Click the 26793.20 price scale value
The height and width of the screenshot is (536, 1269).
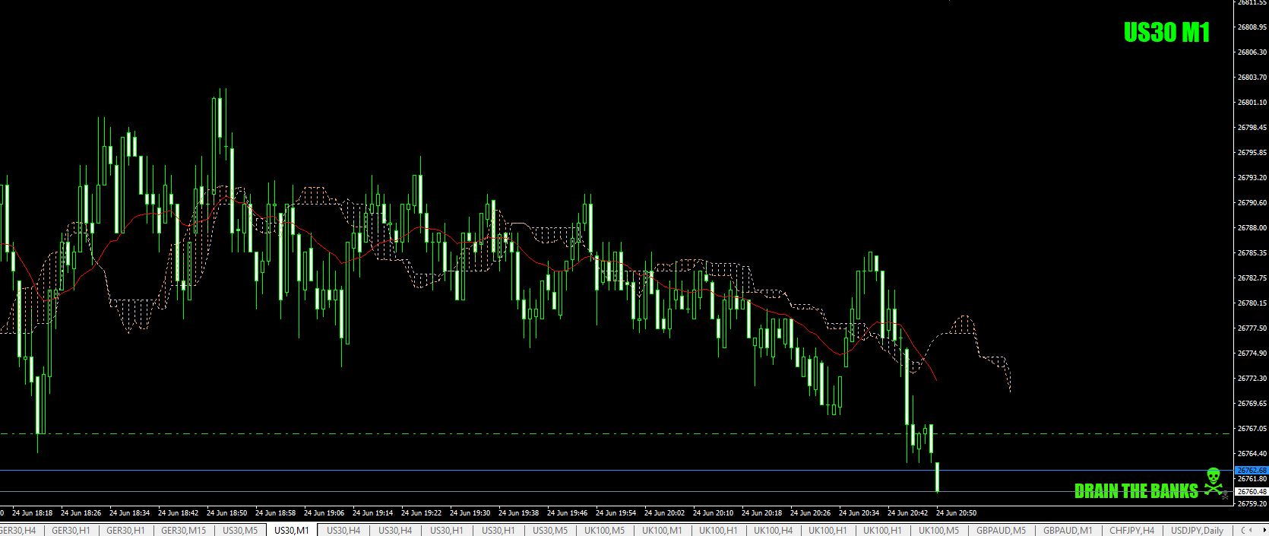1252,177
